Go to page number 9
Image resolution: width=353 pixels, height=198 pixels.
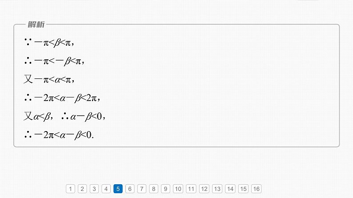tap(165, 189)
